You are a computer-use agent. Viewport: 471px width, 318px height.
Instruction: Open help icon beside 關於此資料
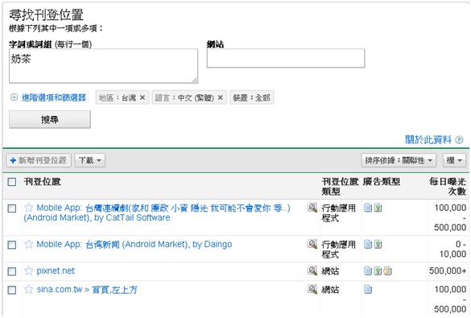(x=459, y=140)
